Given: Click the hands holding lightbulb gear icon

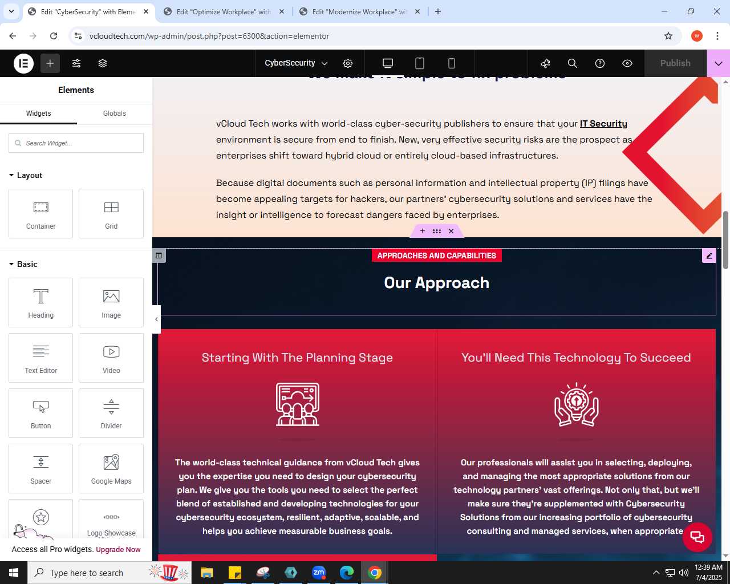Looking at the screenshot, I should pyautogui.click(x=576, y=404).
